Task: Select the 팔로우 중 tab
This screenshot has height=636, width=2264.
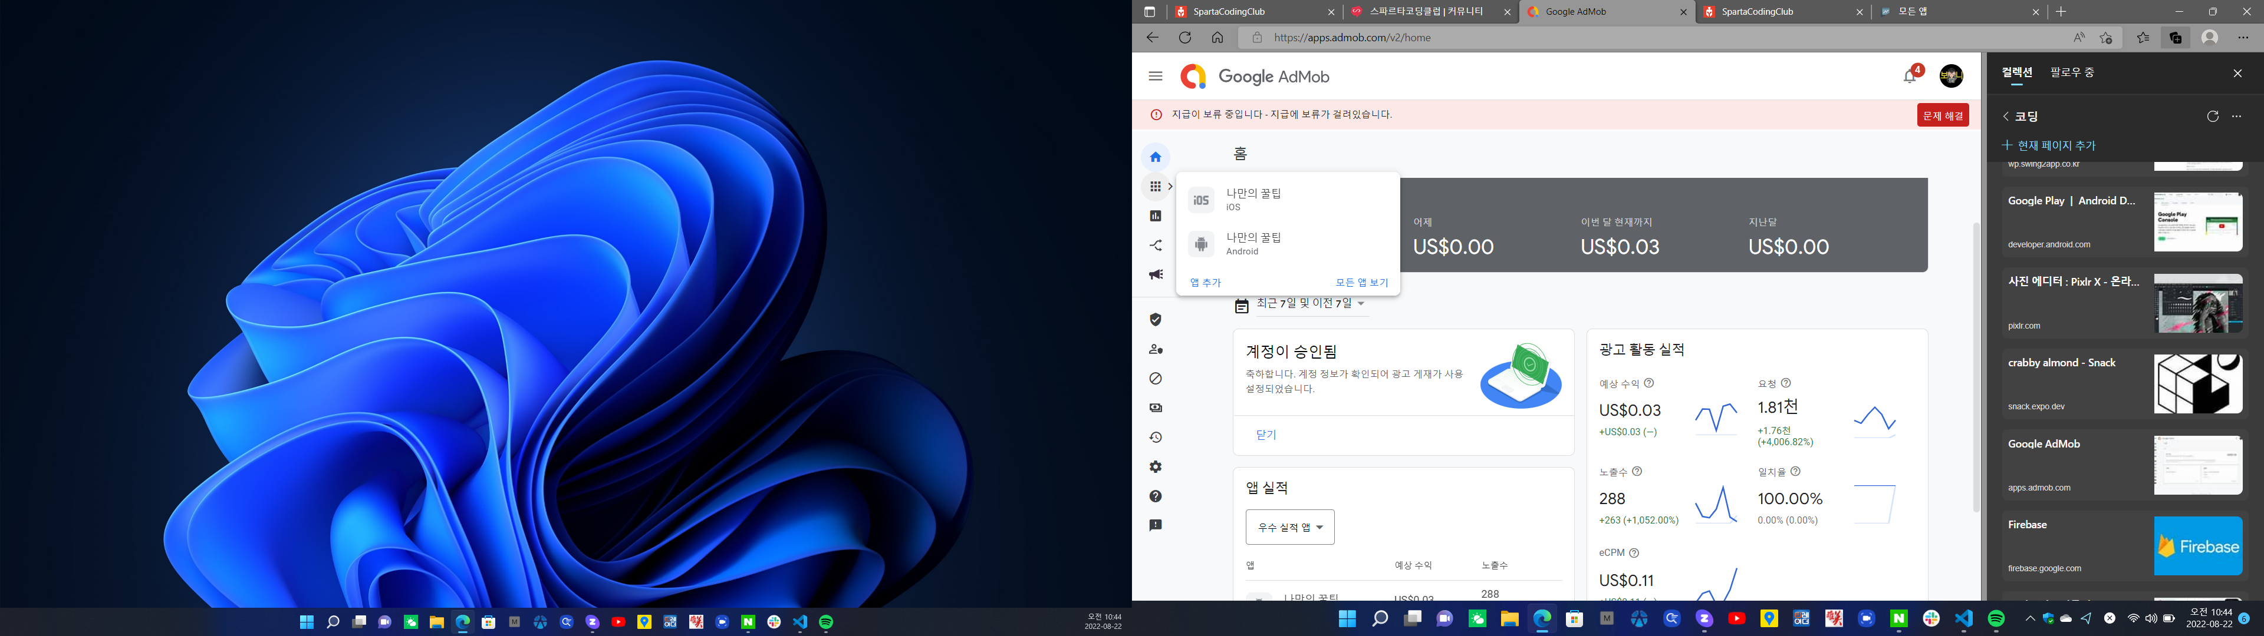Action: coord(2072,72)
